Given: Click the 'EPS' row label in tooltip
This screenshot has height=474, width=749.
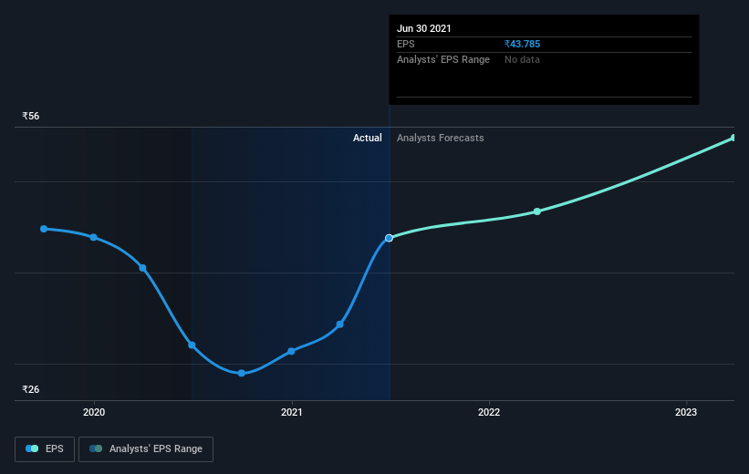Looking at the screenshot, I should (406, 44).
